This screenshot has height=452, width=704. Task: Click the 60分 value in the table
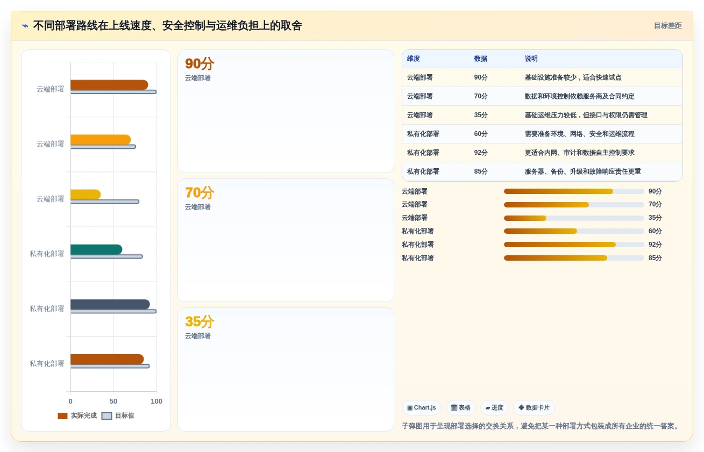[481, 134]
